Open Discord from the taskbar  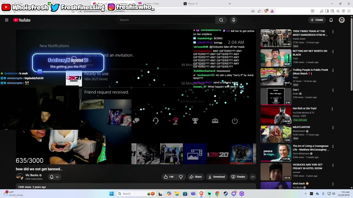pyautogui.click(x=234, y=194)
